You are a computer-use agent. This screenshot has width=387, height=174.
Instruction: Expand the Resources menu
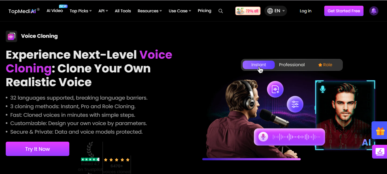click(150, 11)
